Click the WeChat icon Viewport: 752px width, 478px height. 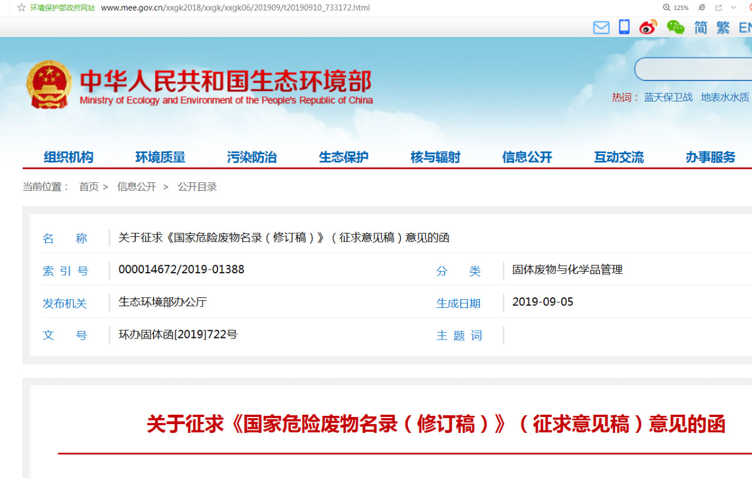click(x=675, y=27)
